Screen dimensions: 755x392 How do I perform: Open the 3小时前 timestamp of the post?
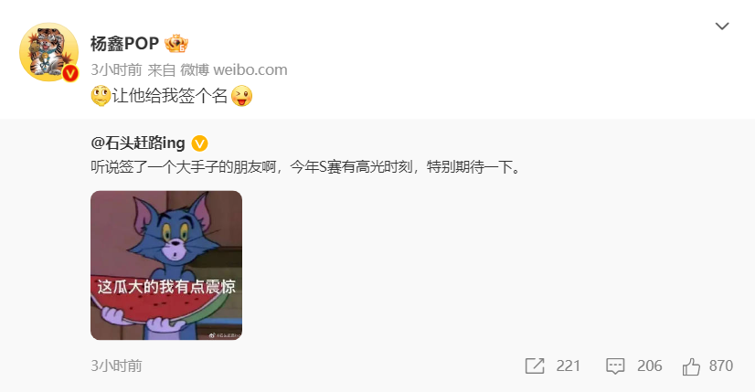(x=116, y=69)
